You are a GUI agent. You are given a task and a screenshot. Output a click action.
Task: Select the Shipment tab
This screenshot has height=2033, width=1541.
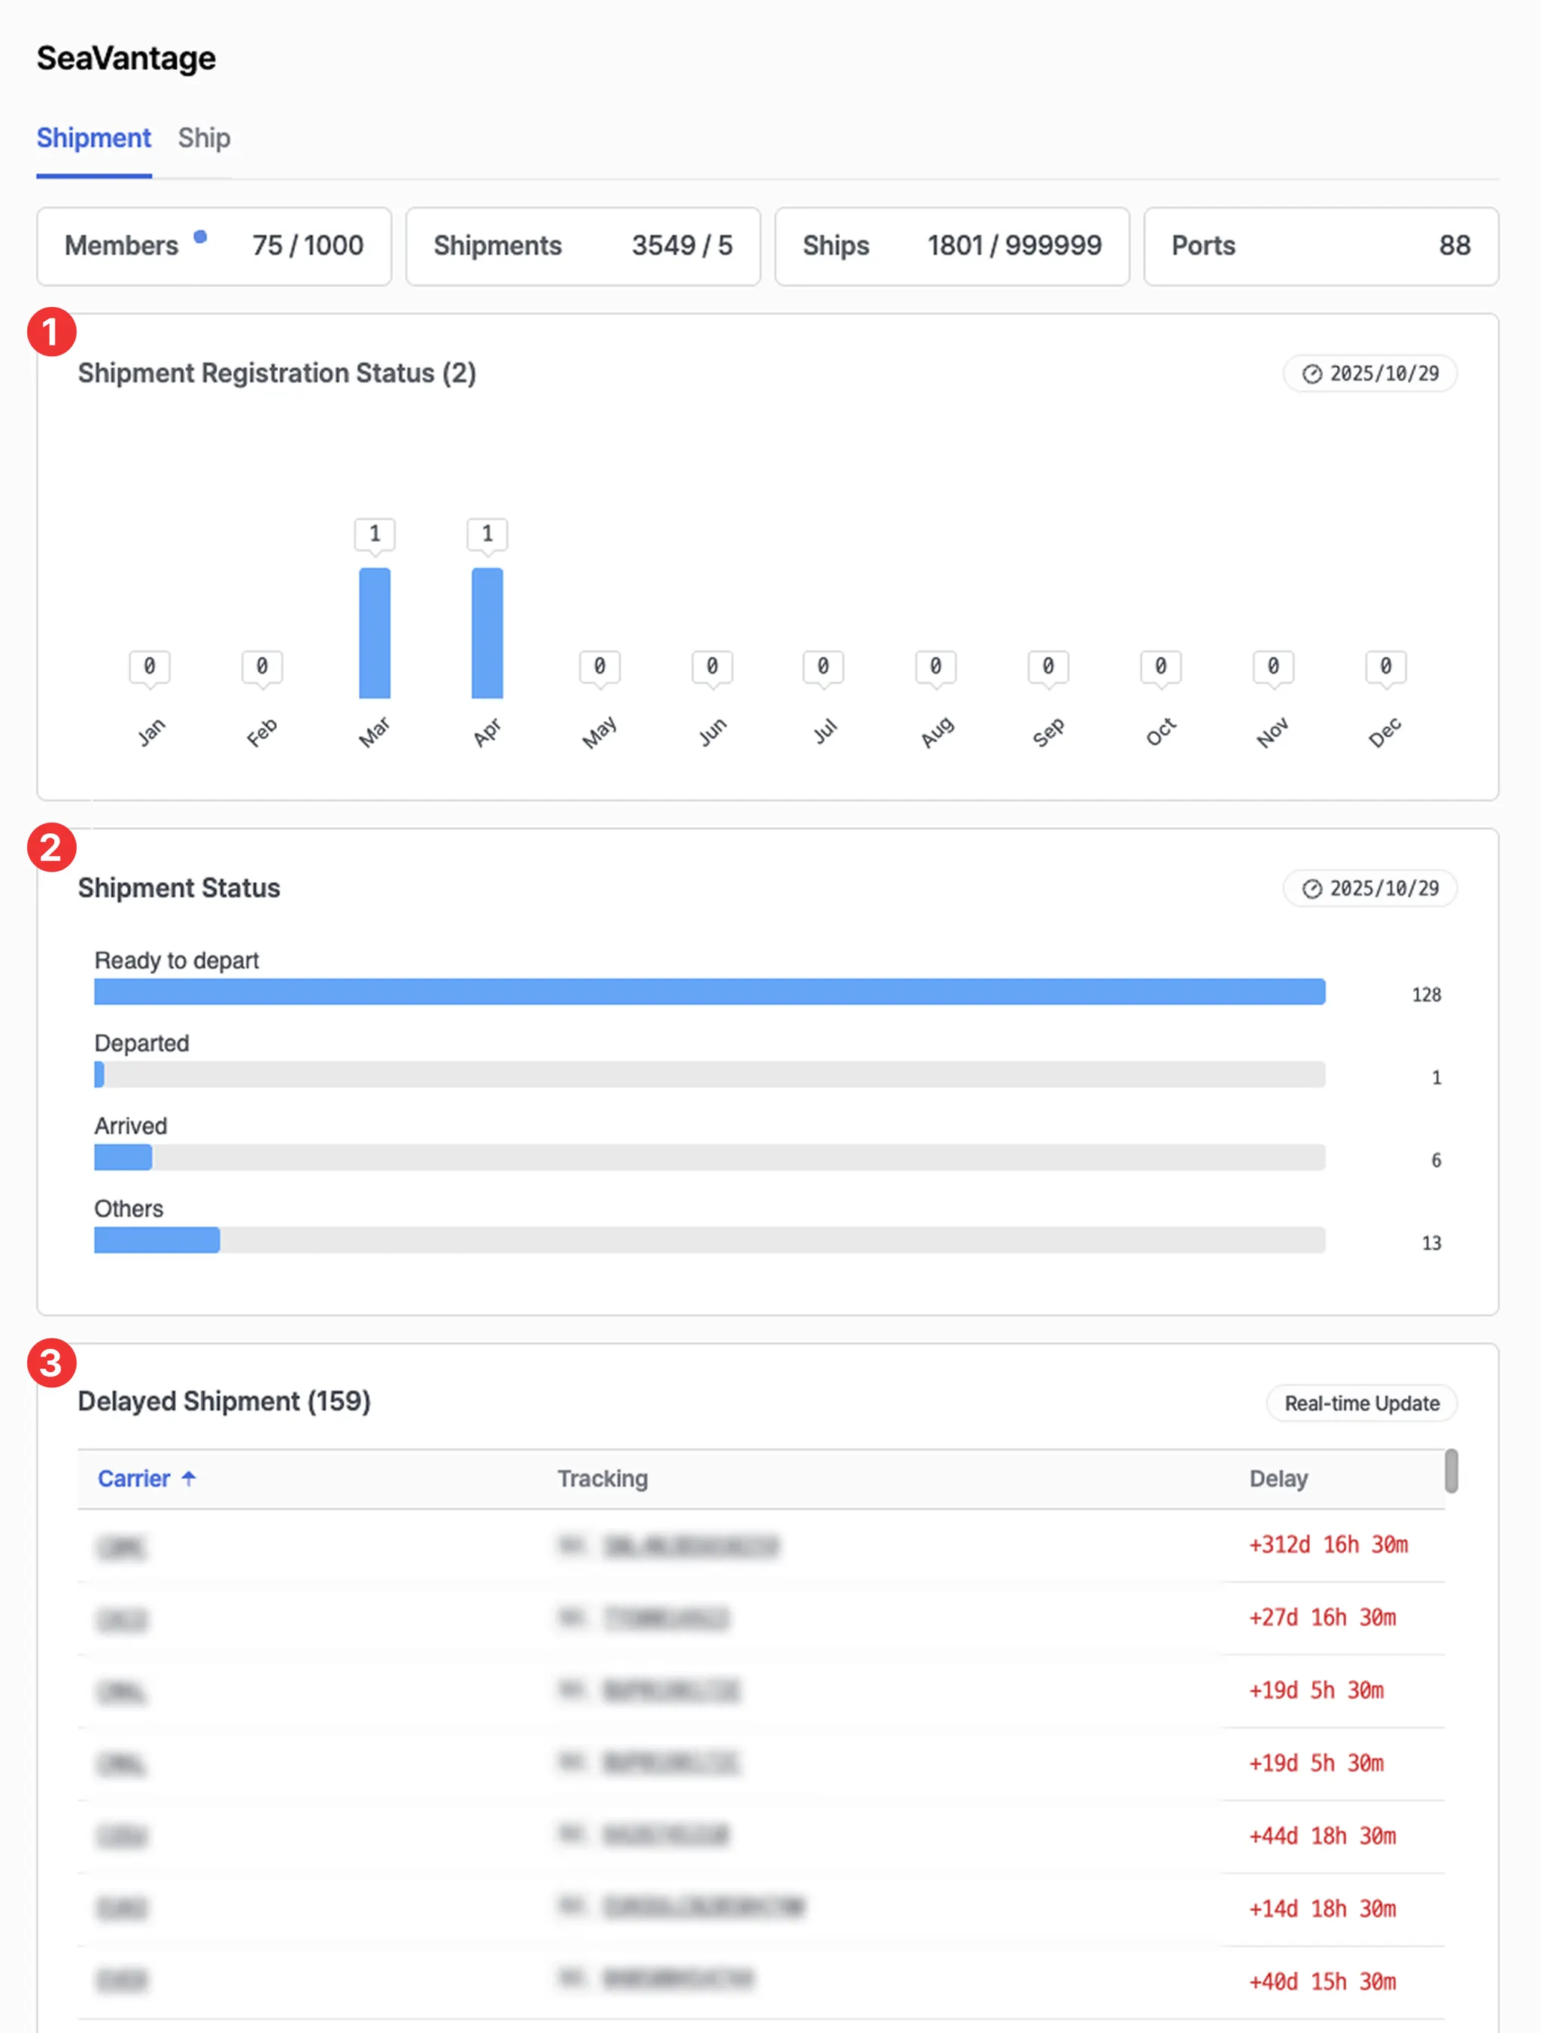94,138
